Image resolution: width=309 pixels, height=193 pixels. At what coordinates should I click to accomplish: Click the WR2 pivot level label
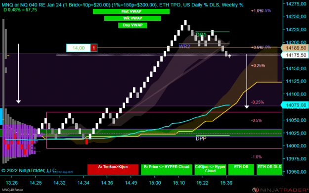pos(184,47)
